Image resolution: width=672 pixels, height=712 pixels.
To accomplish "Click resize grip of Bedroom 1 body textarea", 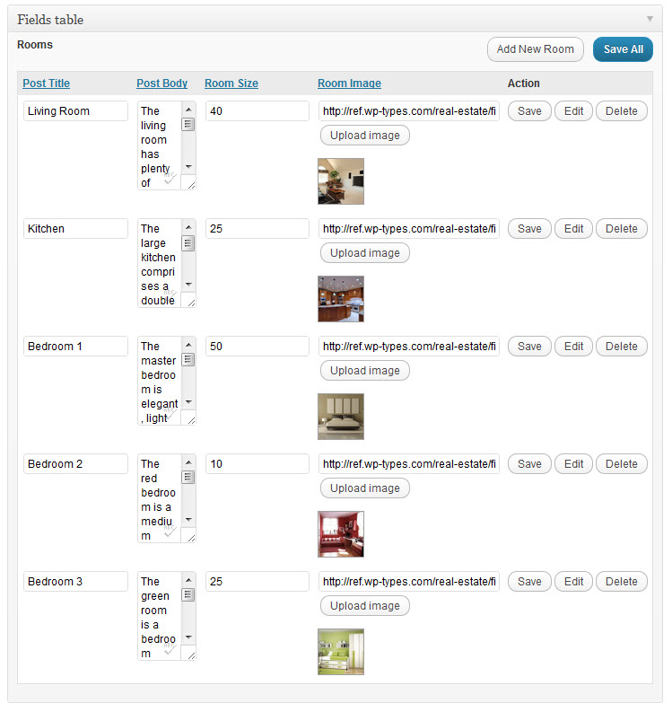I will (x=191, y=420).
